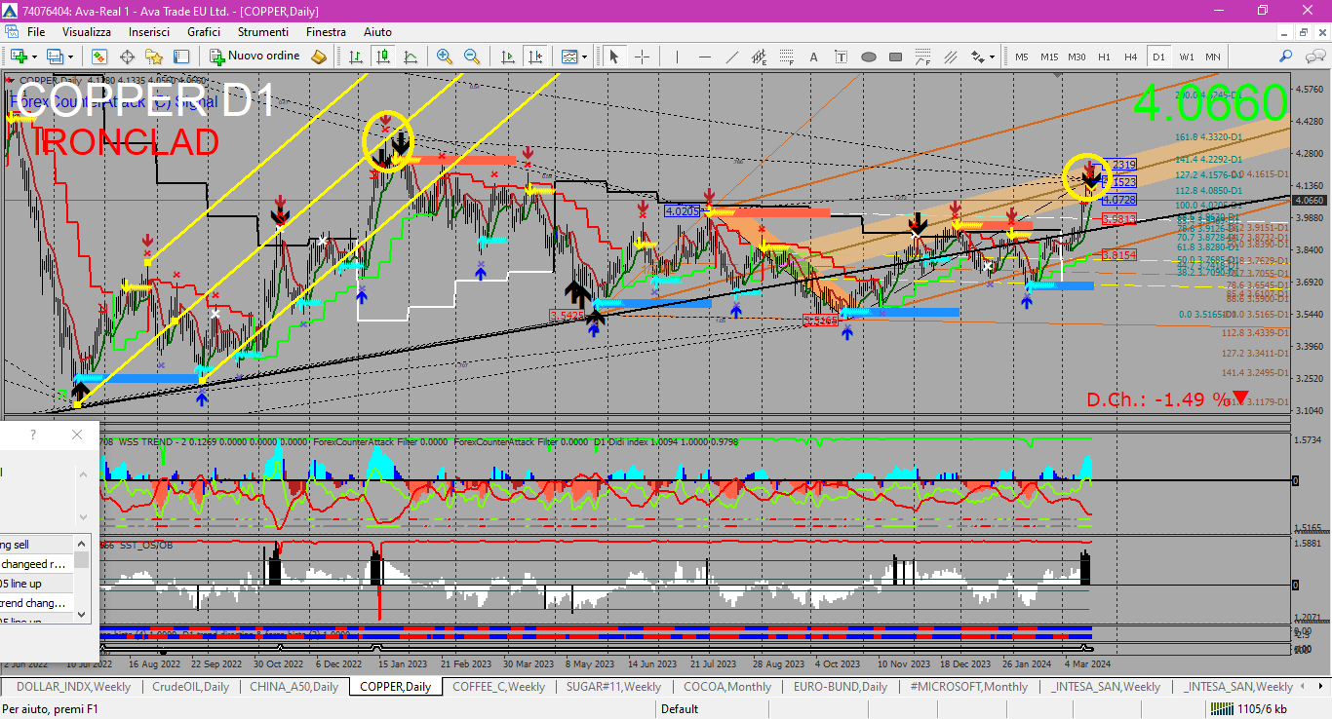Switch to M30 timeframe
This screenshot has height=719, width=1332.
tap(1077, 57)
